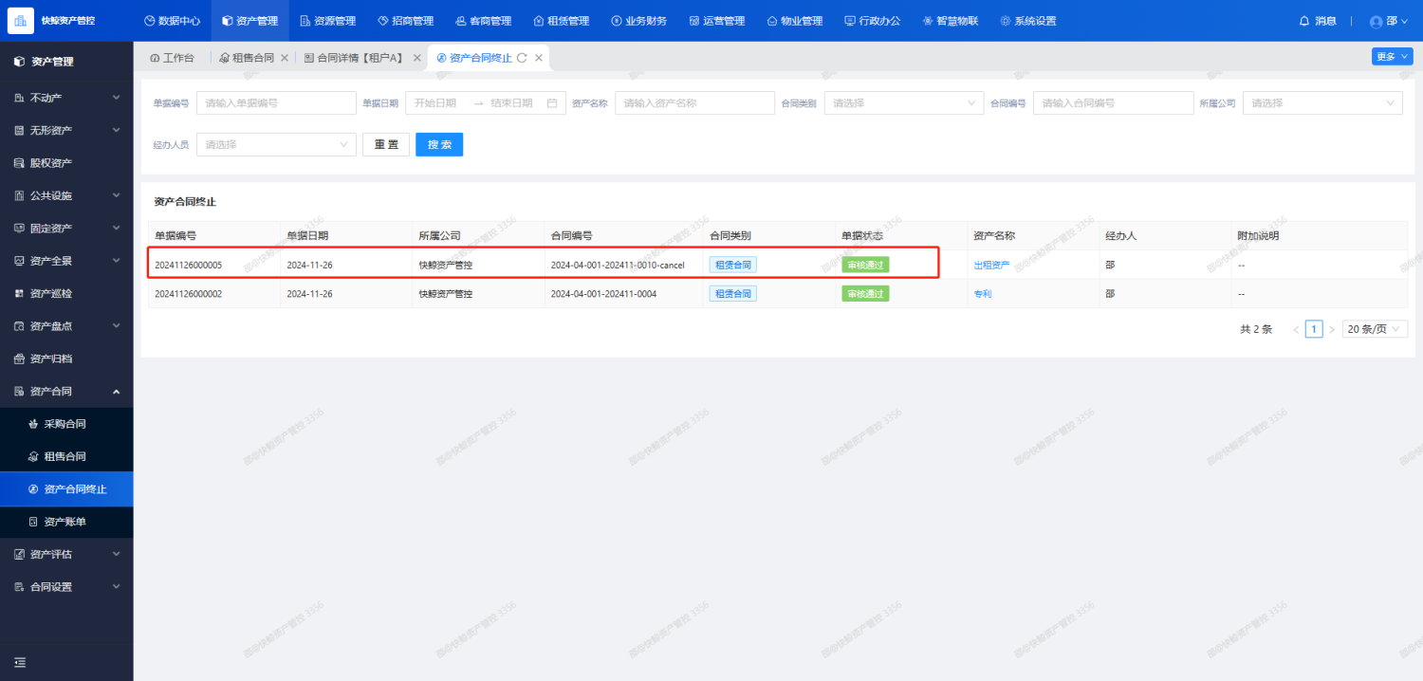Open the 经办人员 dropdown
The height and width of the screenshot is (681, 1423).
tap(276, 144)
